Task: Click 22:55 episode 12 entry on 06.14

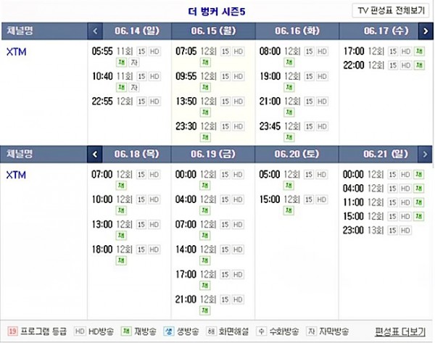Action: tap(126, 102)
